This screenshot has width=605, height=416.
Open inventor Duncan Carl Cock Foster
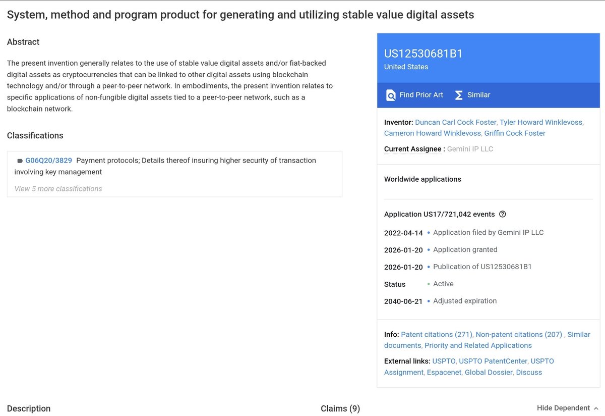456,122
